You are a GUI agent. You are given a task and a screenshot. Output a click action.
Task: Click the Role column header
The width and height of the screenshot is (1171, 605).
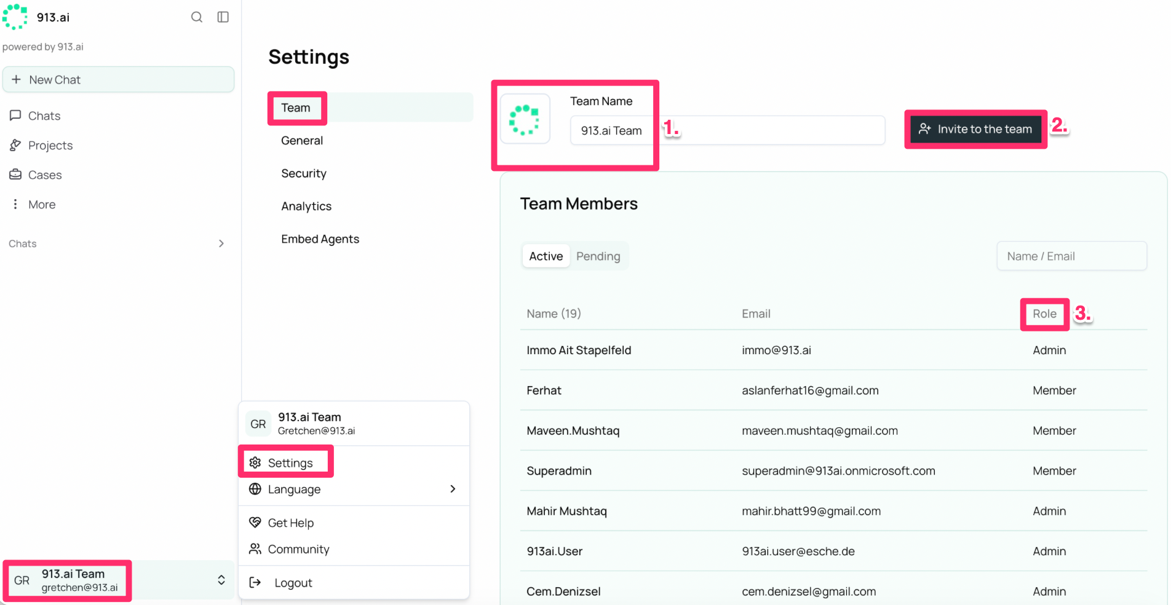tap(1044, 314)
